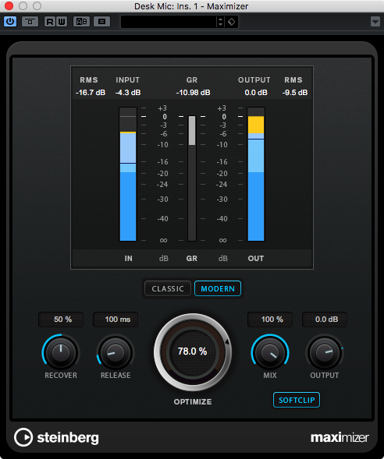The image size is (384, 459).
Task: Click the 50 % recover value field
Action: (x=61, y=320)
